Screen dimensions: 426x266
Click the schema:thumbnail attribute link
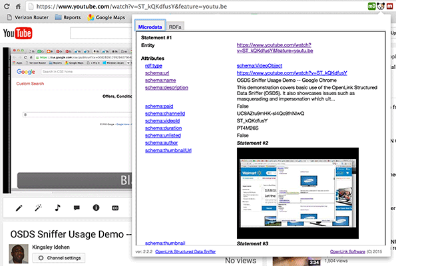click(x=165, y=243)
